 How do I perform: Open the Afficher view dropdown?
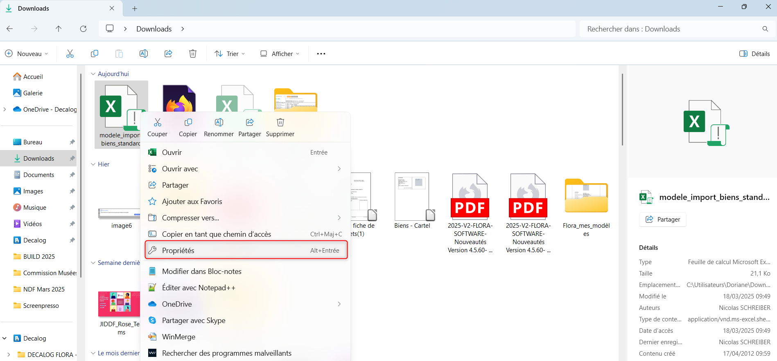tap(280, 54)
